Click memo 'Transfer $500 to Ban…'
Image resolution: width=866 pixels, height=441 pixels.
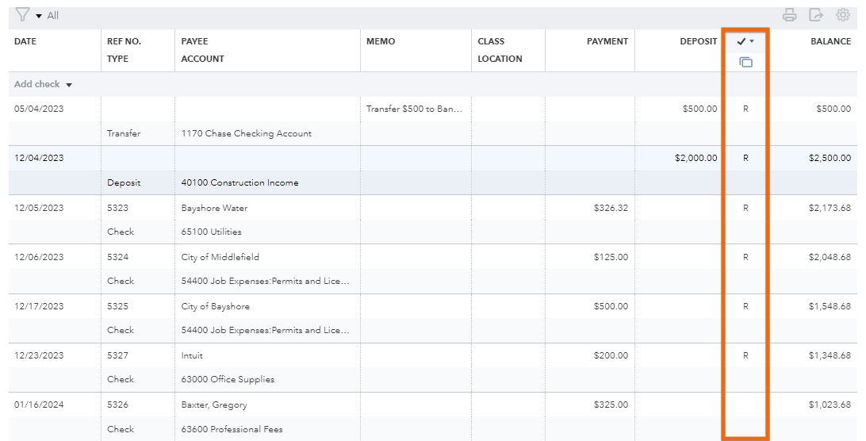coord(414,109)
